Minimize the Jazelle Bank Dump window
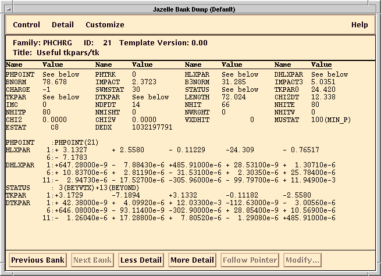This screenshot has width=381, height=276. click(x=361, y=9)
